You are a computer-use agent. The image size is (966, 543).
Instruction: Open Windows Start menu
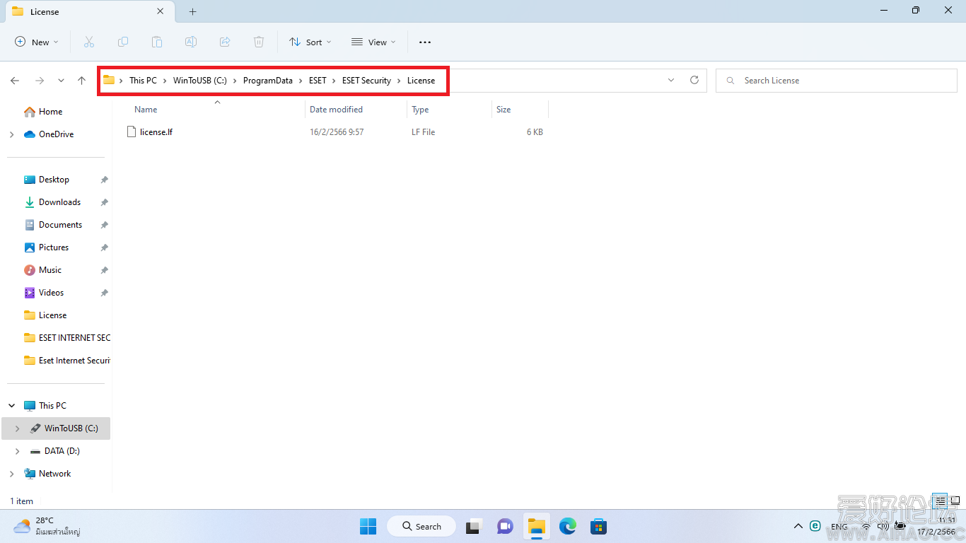coord(368,527)
